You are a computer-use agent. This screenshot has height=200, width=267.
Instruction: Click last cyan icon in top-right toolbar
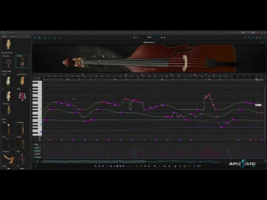point(264,37)
